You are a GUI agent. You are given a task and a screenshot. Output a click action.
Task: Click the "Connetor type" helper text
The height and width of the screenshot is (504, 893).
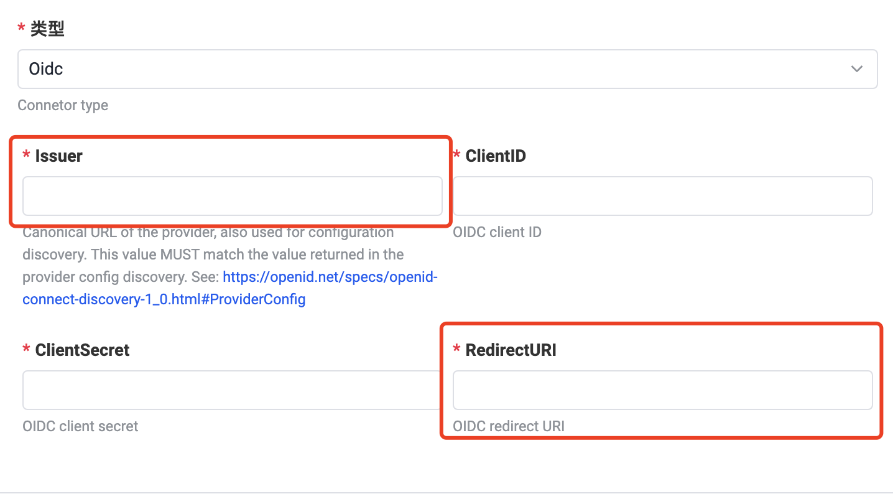click(x=63, y=105)
